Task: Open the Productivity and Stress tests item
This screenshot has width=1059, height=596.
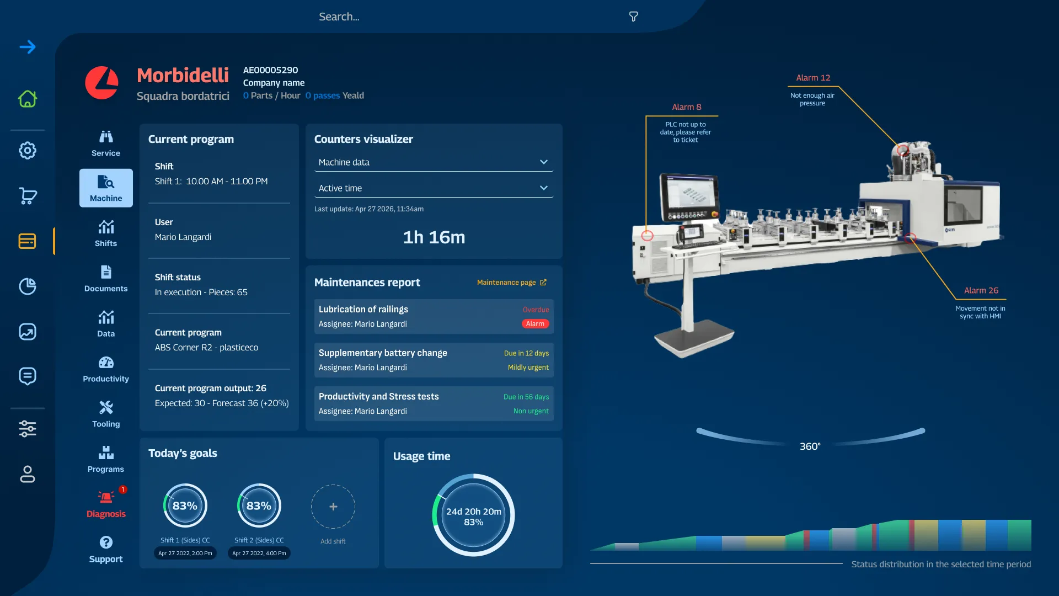Action: (x=434, y=403)
